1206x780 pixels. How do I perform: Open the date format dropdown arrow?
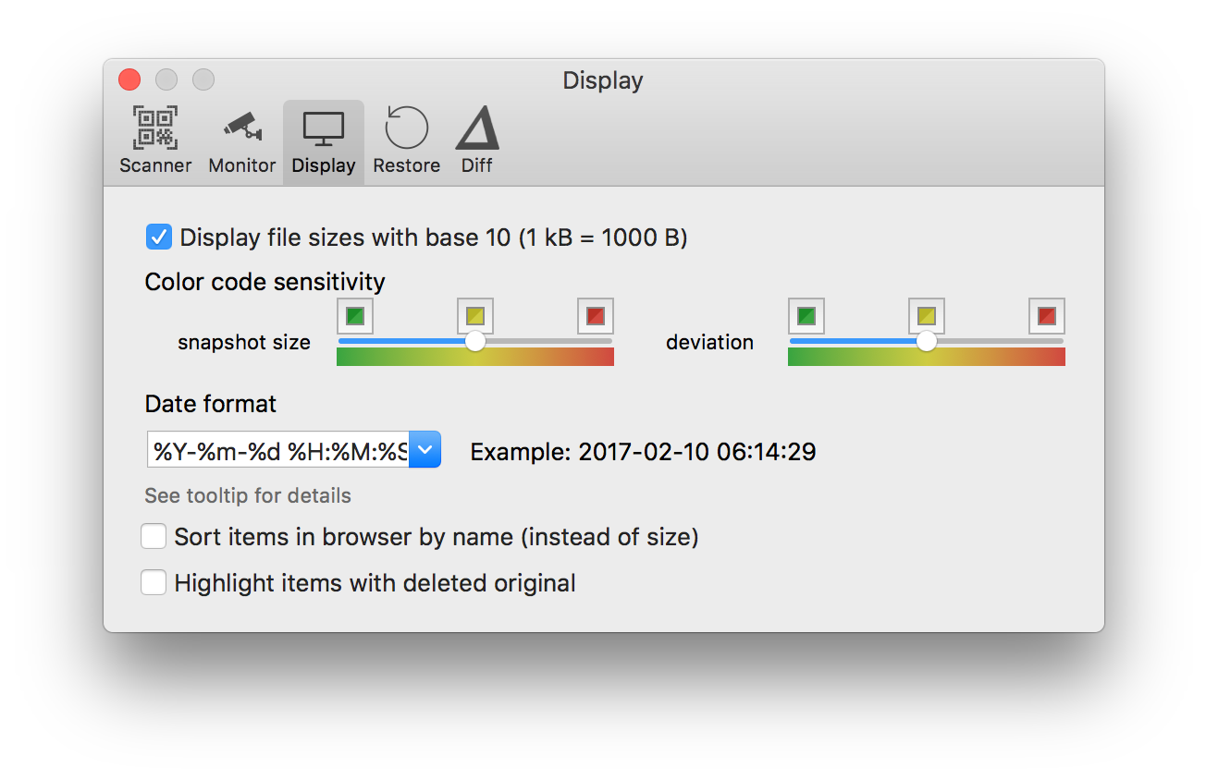[x=425, y=450]
